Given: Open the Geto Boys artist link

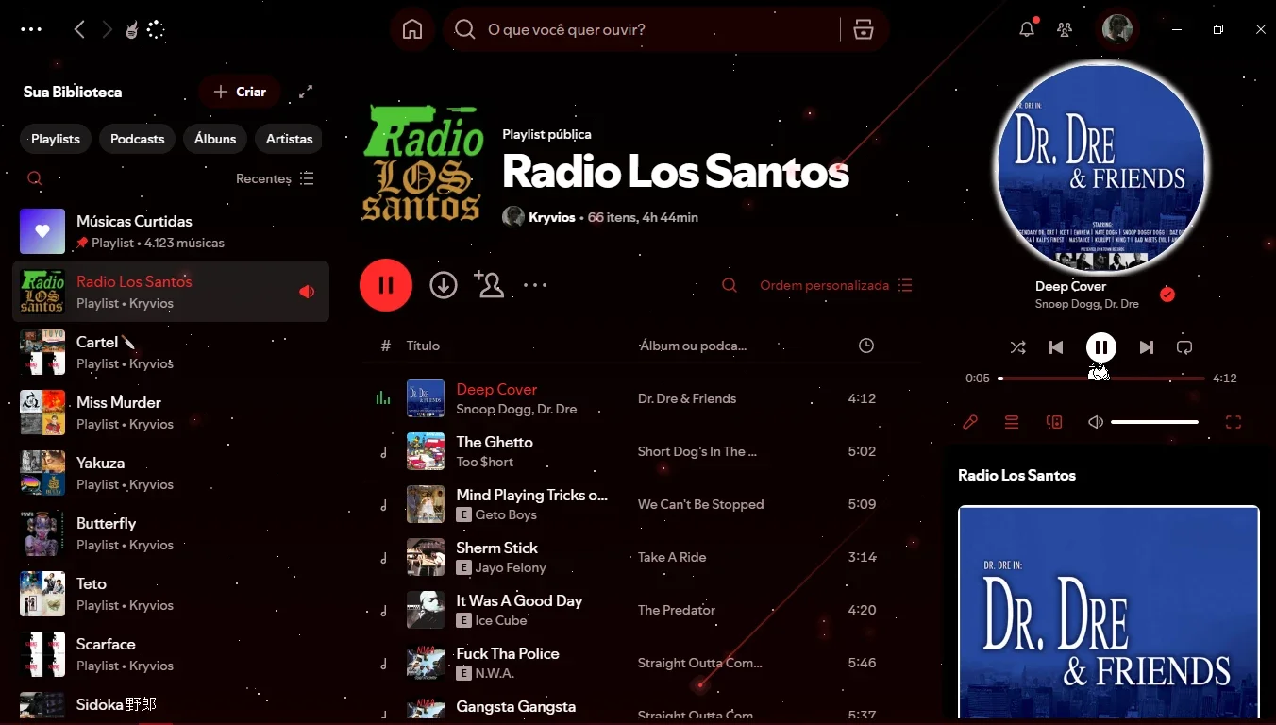Looking at the screenshot, I should (x=506, y=514).
